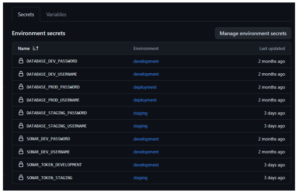Toggle the Name sort ascending icon
Image resolution: width=300 pixels, height=196 pixels.
pyautogui.click(x=35, y=49)
